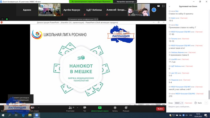This screenshot has height=118, width=210.
Task: Click message 'какой у нас сейчас счёт?'
Action: point(180,89)
